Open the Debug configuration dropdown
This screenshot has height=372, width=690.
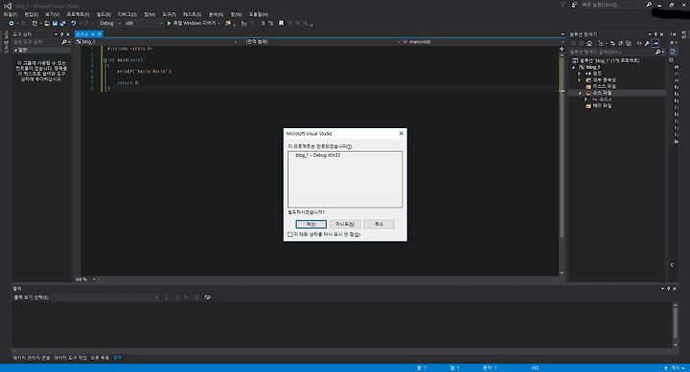pyautogui.click(x=110, y=23)
